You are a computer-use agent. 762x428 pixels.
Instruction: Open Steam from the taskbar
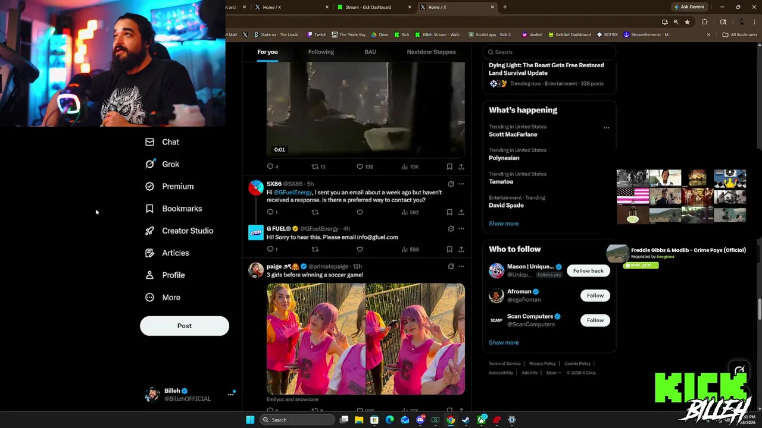coord(466,420)
